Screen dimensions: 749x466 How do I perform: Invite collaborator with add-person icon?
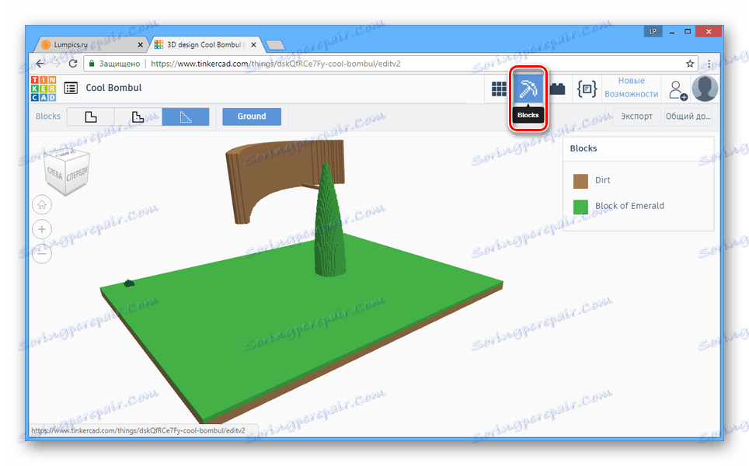(x=678, y=90)
